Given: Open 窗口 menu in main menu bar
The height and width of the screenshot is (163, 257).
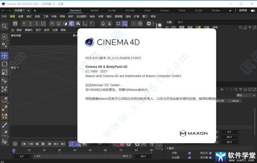Looking at the screenshot, I should 145,17.
